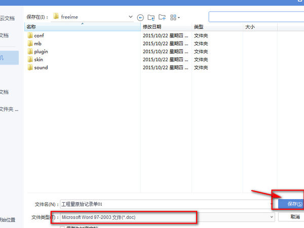The image size is (304, 228).
Task: Create a new folder icon
Action: 162,17
